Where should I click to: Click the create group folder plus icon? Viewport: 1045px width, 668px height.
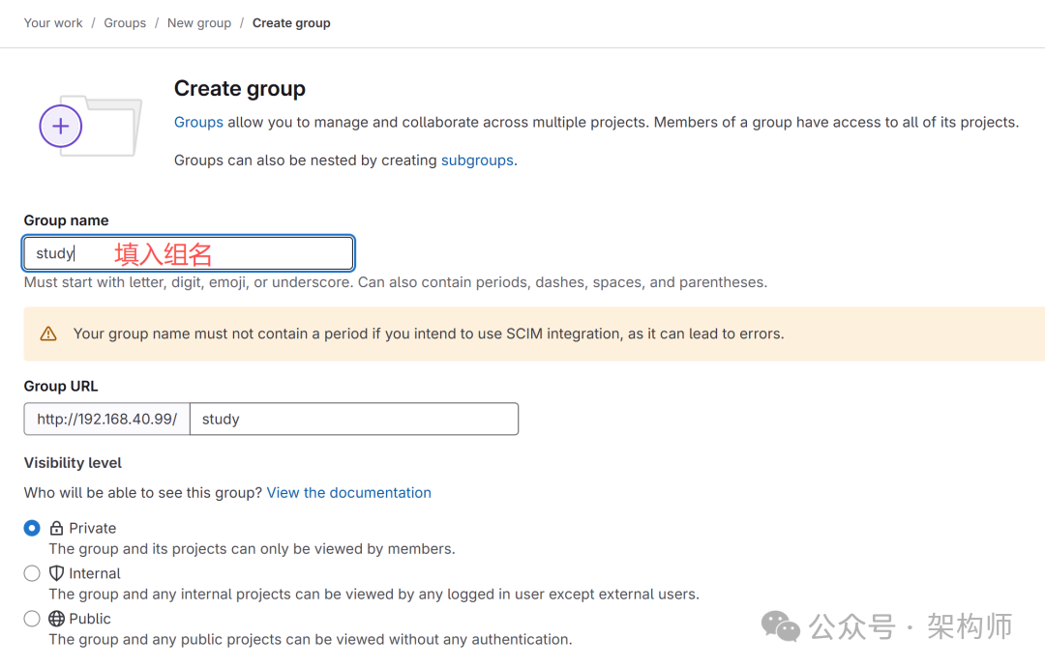[x=61, y=126]
